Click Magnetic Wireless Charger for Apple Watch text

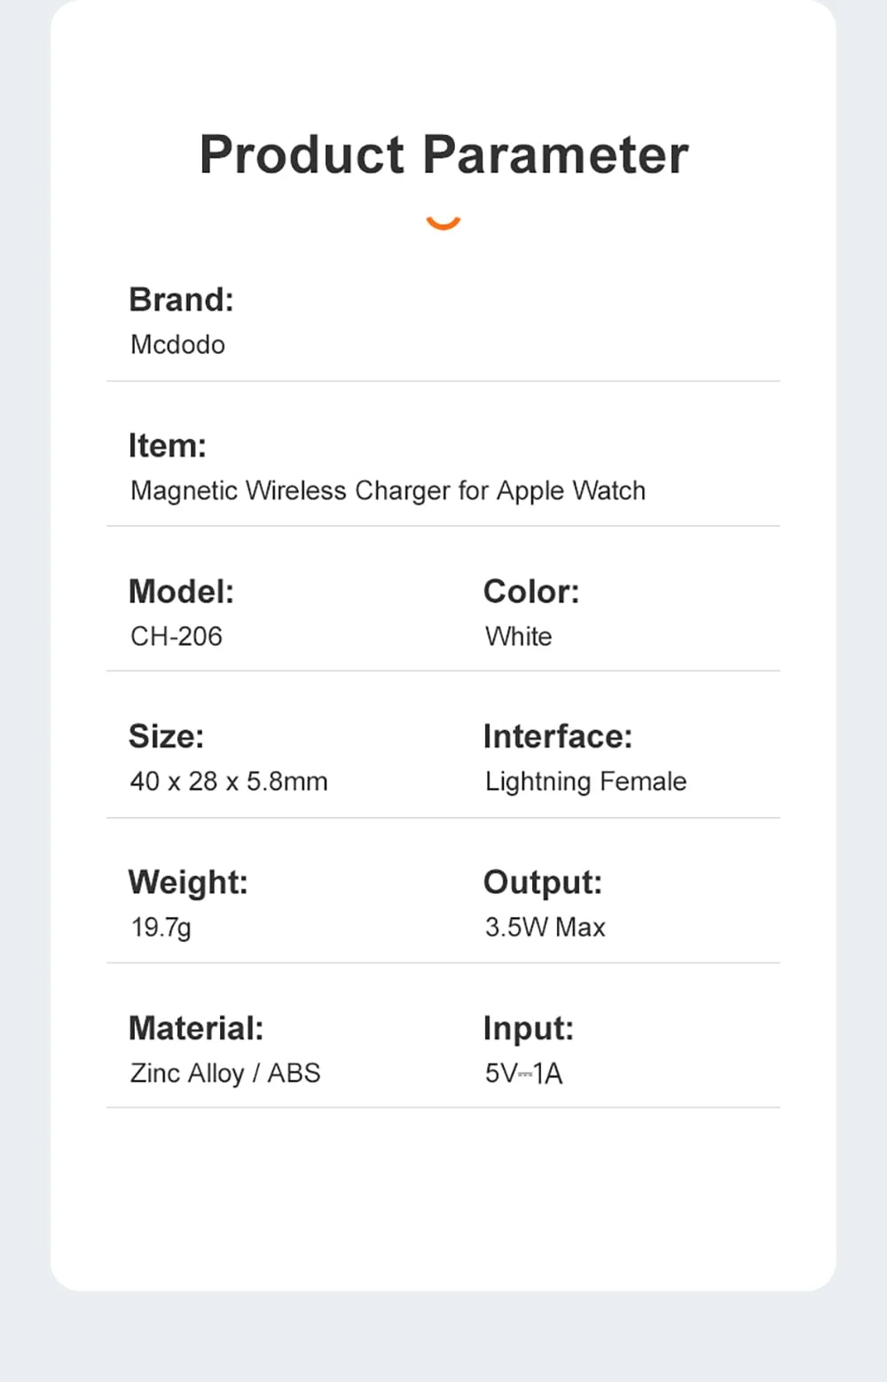click(388, 491)
